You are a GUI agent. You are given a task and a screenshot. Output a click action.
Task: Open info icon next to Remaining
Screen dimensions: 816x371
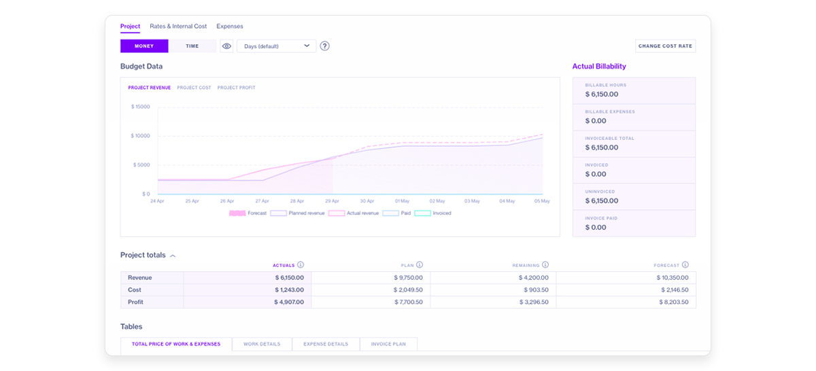545,265
